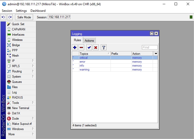Open Queues via its icon
The height and width of the screenshot is (139, 194).
coord(9,82)
